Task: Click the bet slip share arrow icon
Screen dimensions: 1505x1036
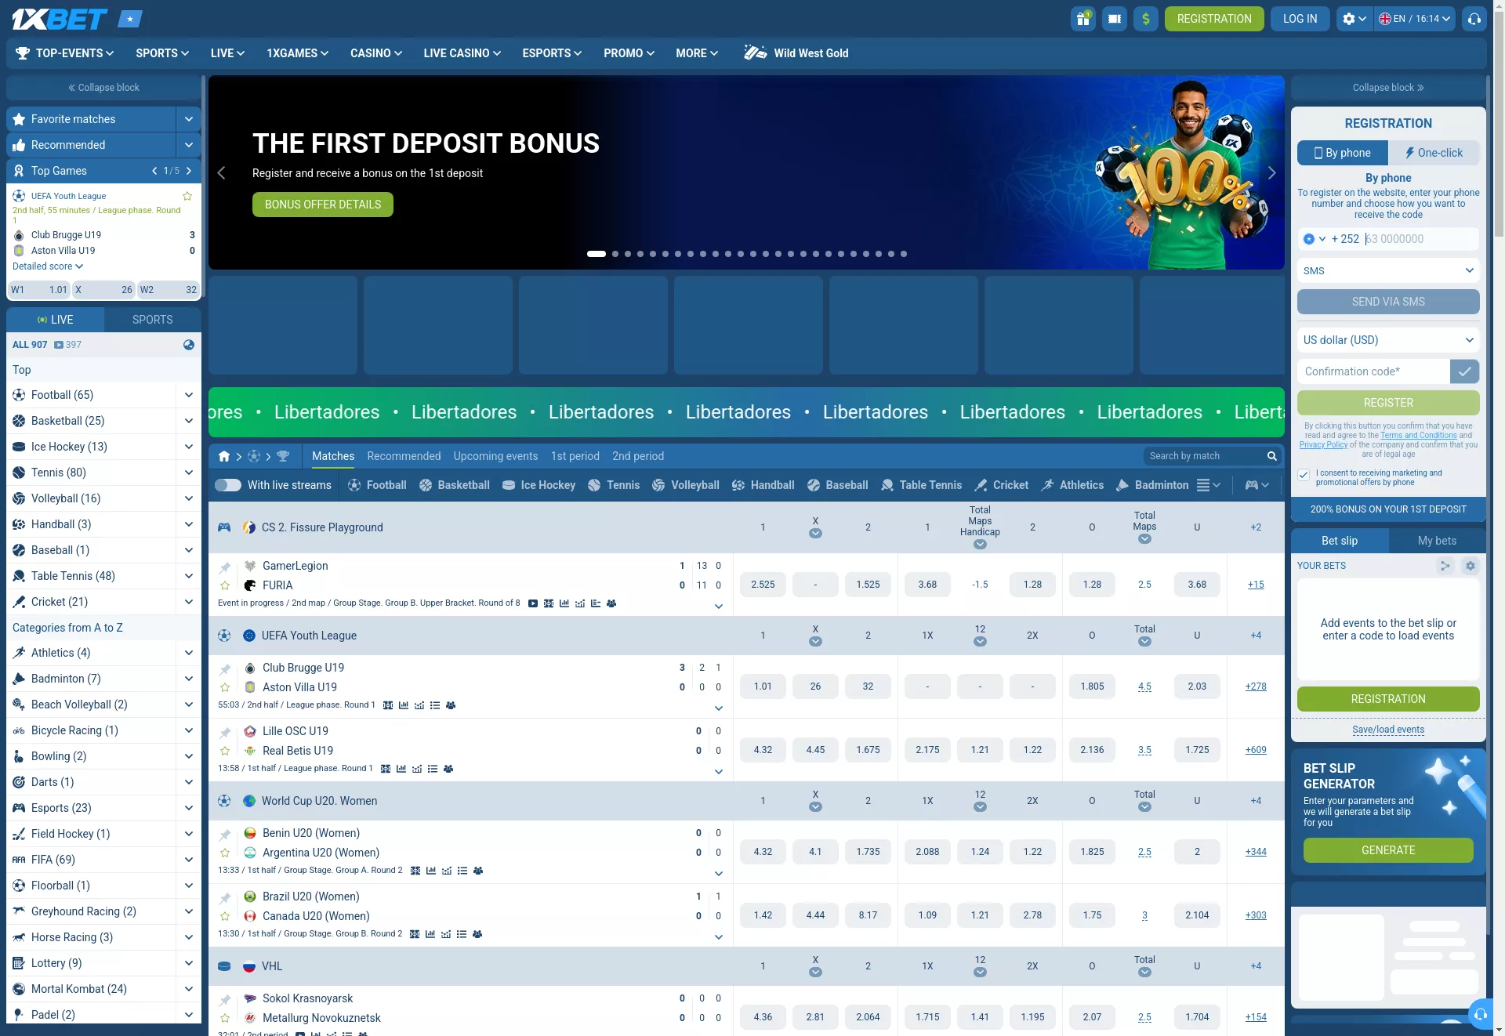Action: click(1445, 566)
